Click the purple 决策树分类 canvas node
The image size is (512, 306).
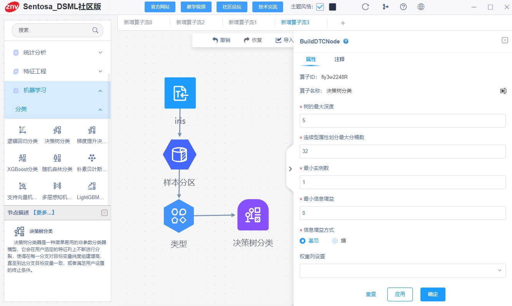coord(253,215)
